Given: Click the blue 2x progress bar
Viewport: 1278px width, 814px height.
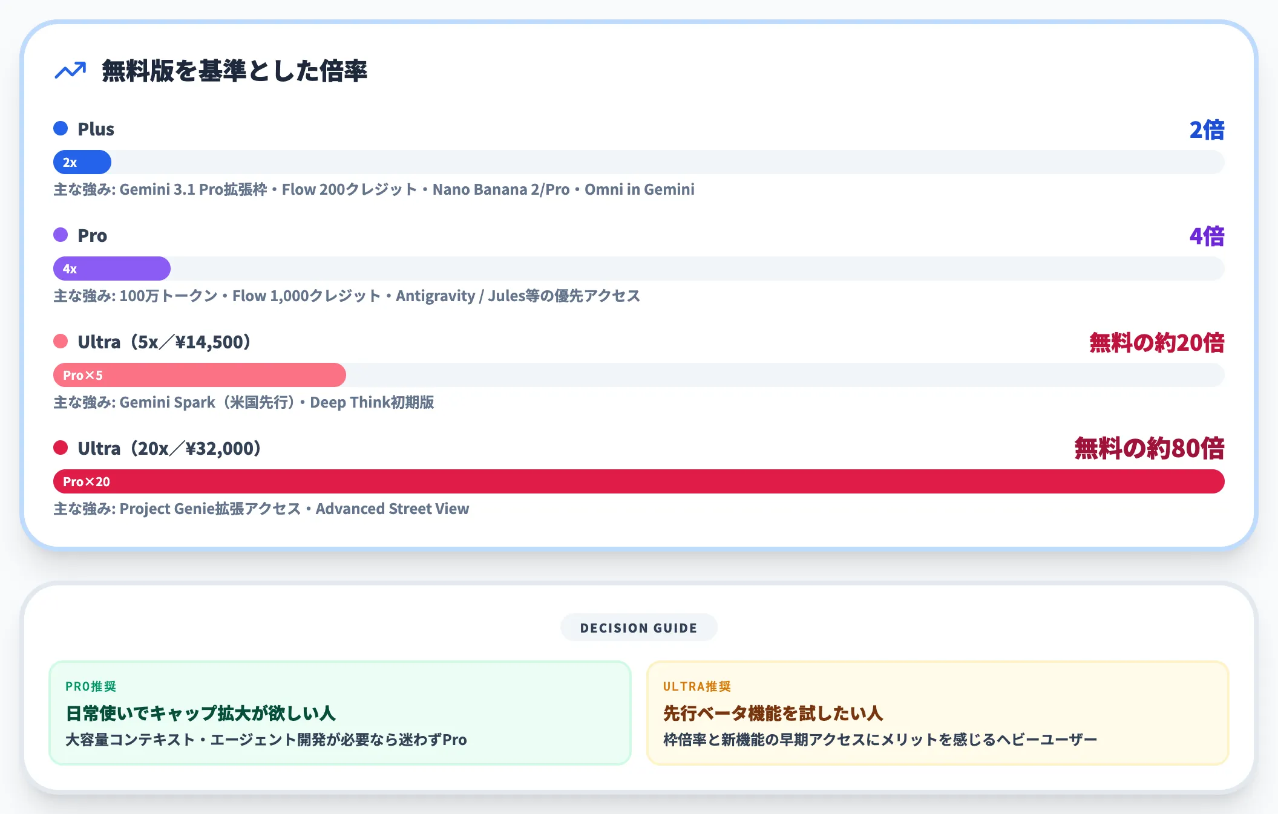Looking at the screenshot, I should click(x=82, y=162).
